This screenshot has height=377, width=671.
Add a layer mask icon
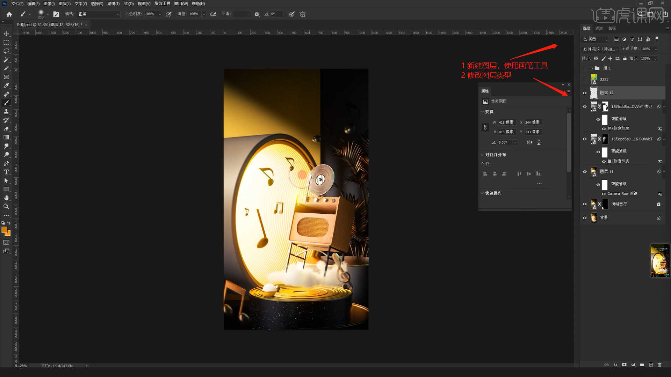coord(624,365)
